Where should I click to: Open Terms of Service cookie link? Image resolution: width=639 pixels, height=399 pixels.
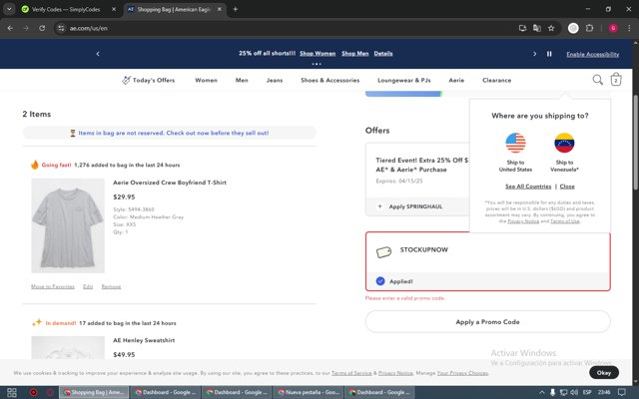(351, 373)
